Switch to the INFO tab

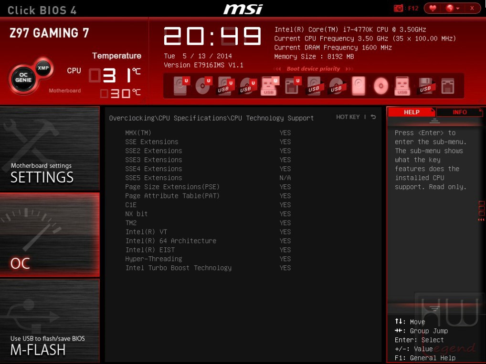[459, 112]
